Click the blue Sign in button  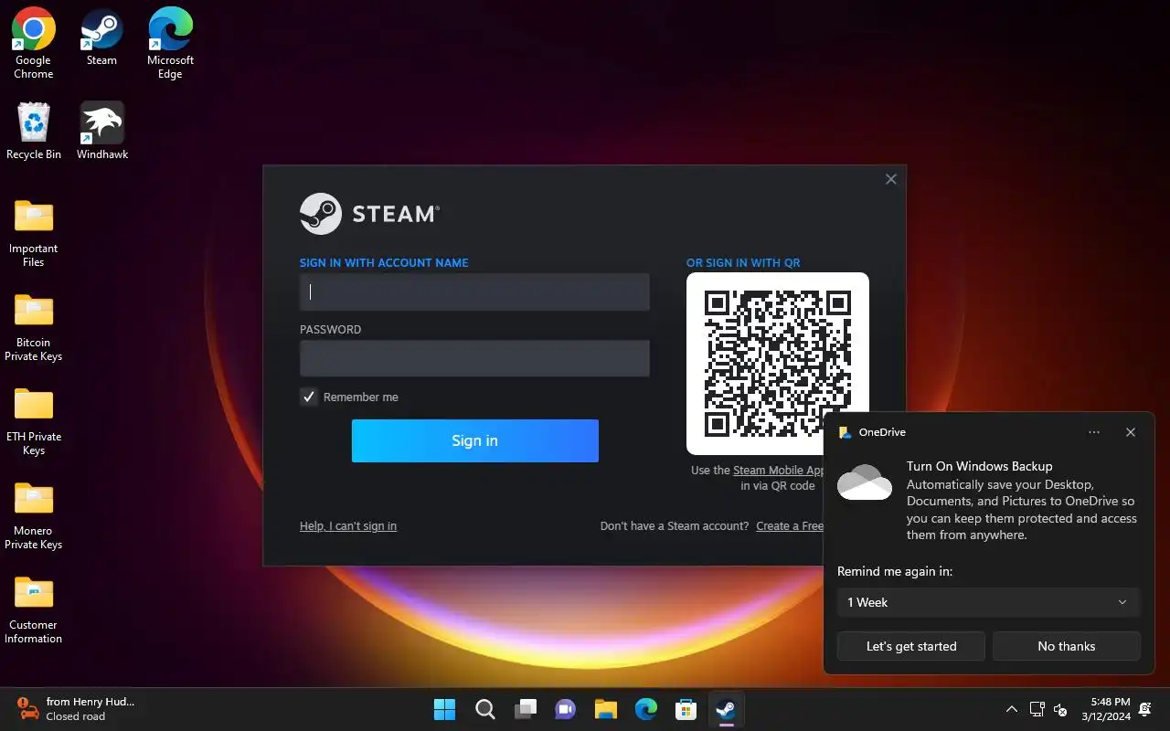coord(475,440)
